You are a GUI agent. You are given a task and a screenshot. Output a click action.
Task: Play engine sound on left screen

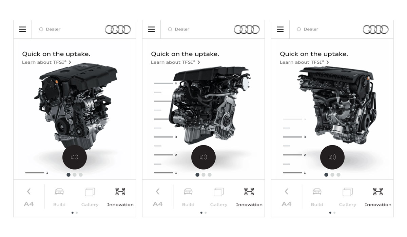75,157
